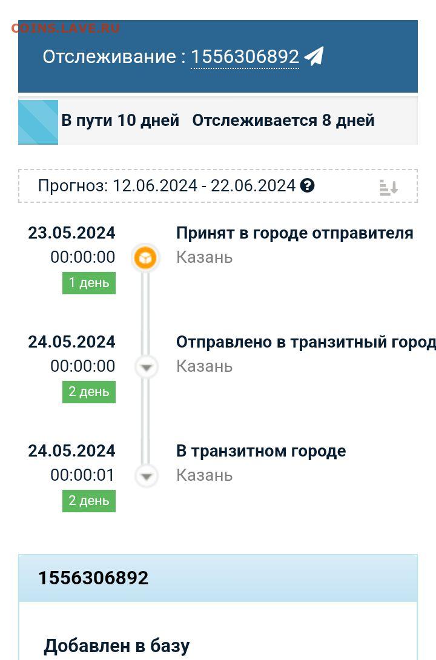Toggle the event sort order icon

pyautogui.click(x=388, y=187)
